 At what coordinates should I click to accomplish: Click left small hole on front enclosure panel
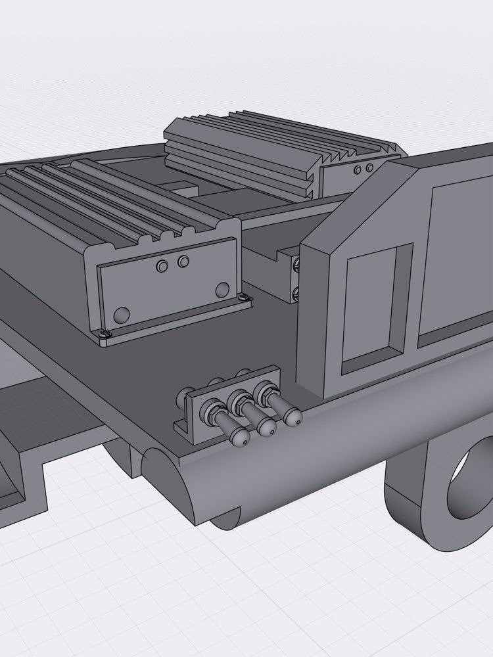[162, 265]
